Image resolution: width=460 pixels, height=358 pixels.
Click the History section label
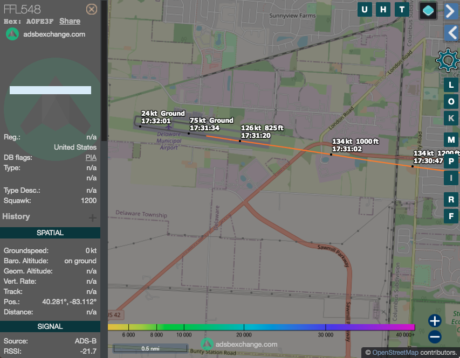[16, 216]
